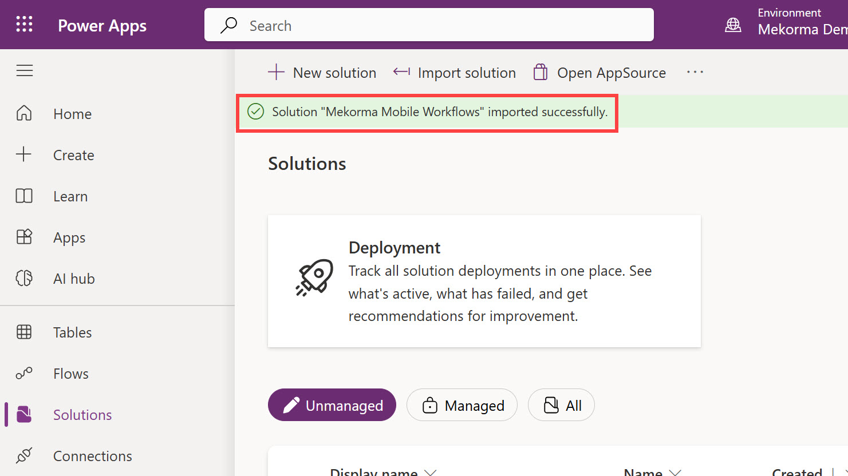This screenshot has height=476, width=848.
Task: Show All solutions filter
Action: click(x=561, y=405)
